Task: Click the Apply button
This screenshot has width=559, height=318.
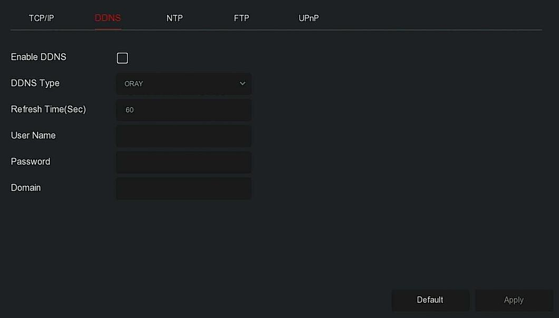Action: [x=514, y=300]
